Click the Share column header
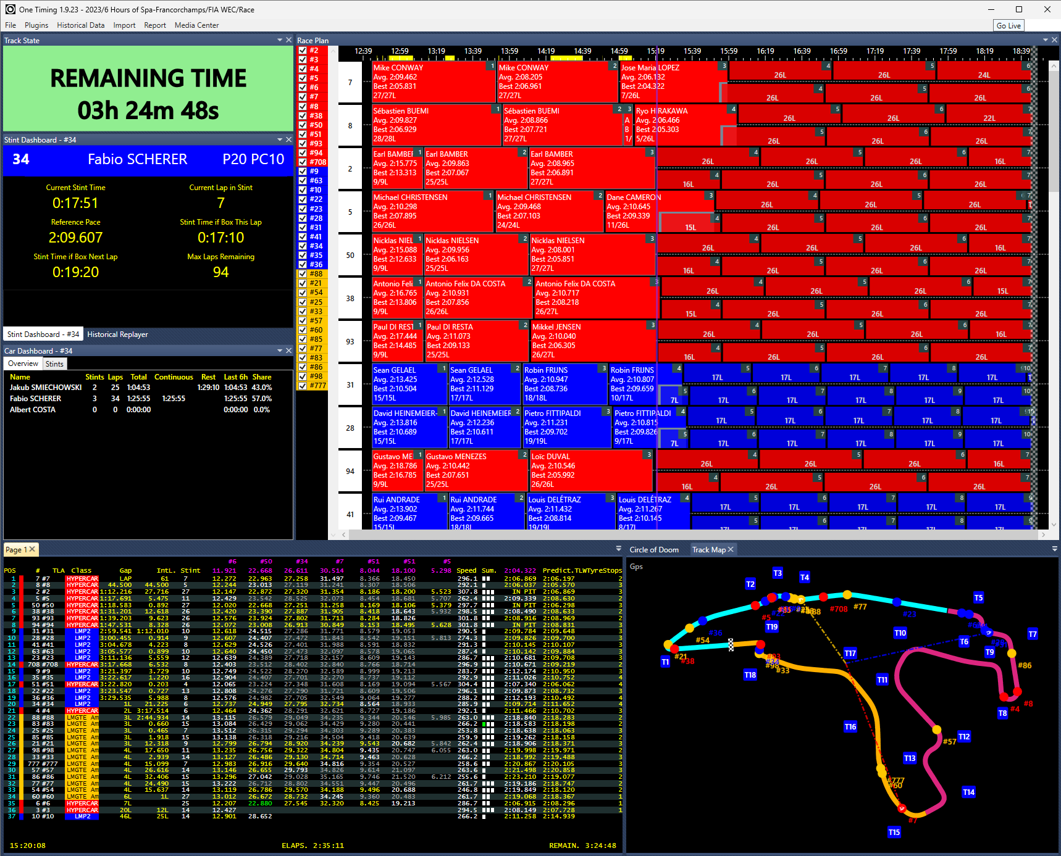Screen dimensions: 1061x856 pyautogui.click(x=261, y=377)
